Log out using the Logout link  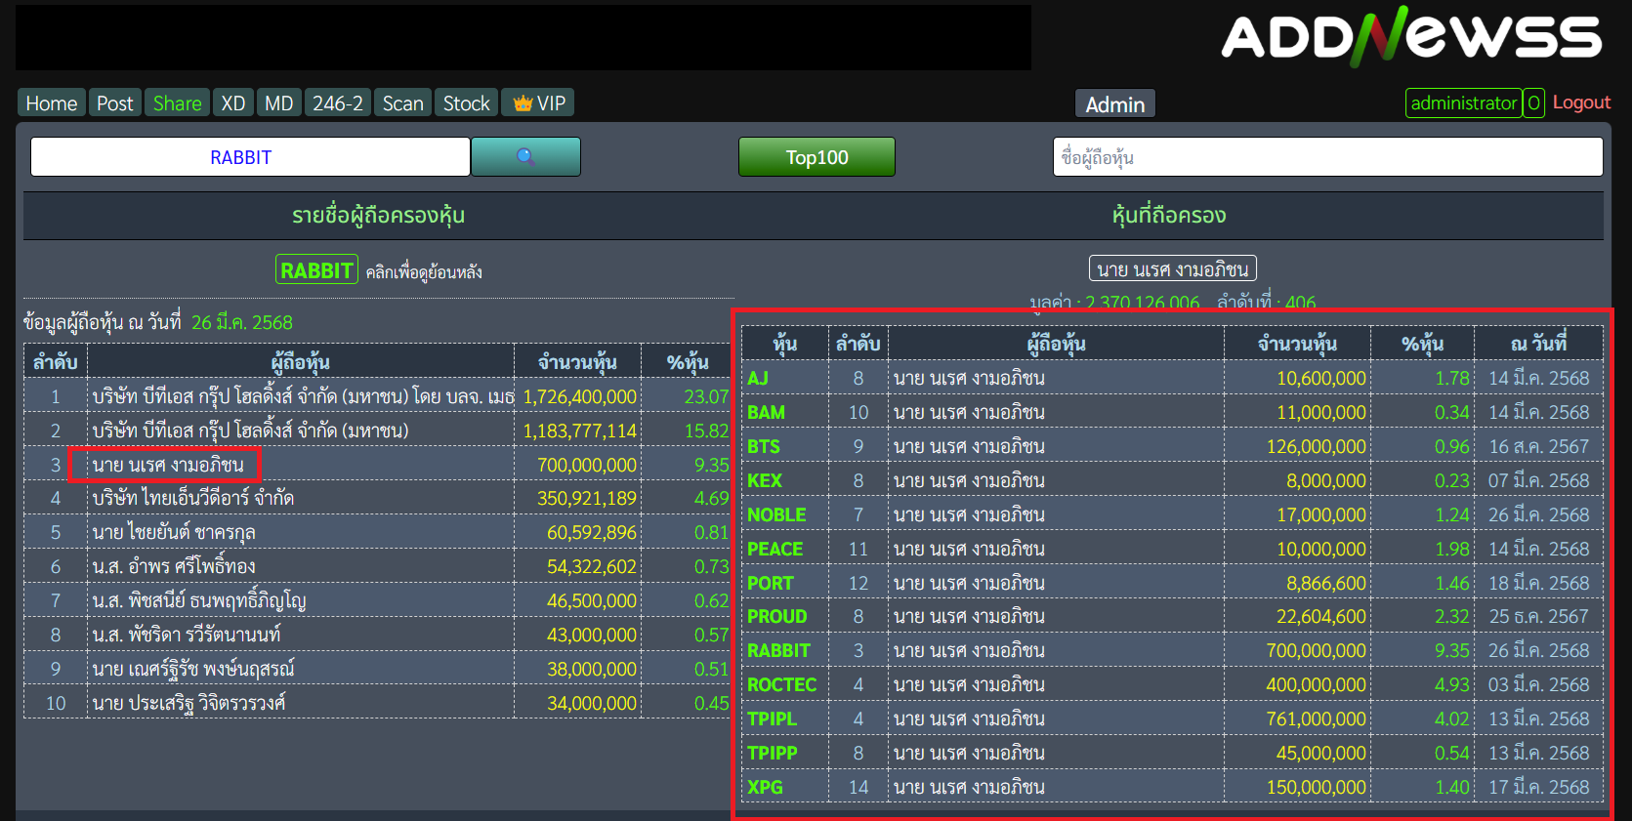click(x=1581, y=102)
